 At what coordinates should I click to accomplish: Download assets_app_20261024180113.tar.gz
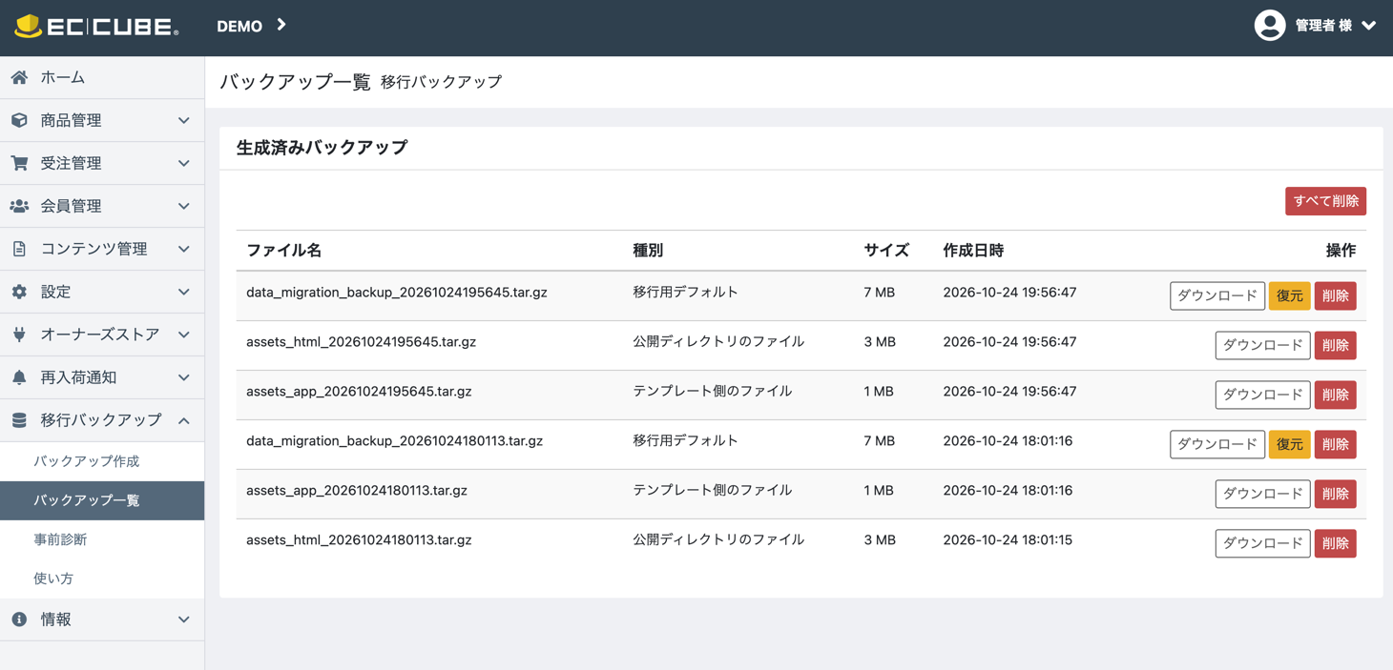pyautogui.click(x=1262, y=494)
